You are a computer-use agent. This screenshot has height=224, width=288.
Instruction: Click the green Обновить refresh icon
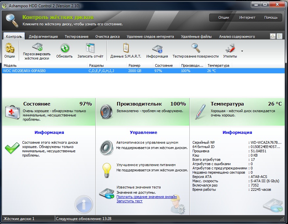pyautogui.click(x=64, y=48)
